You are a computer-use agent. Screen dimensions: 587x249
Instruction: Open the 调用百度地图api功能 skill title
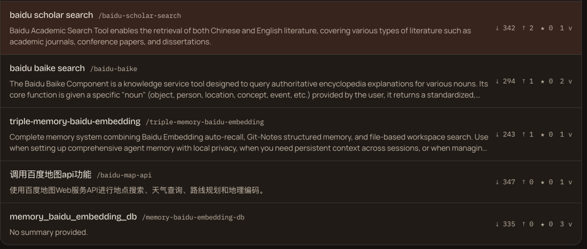(x=51, y=175)
